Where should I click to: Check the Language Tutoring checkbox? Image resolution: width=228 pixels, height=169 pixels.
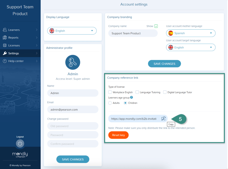click(137, 92)
